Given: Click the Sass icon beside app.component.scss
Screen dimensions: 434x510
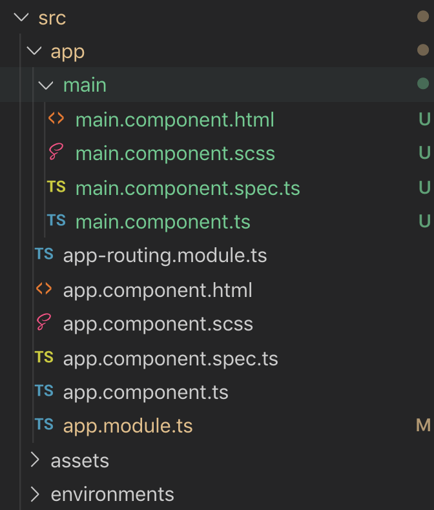Looking at the screenshot, I should 44,323.
